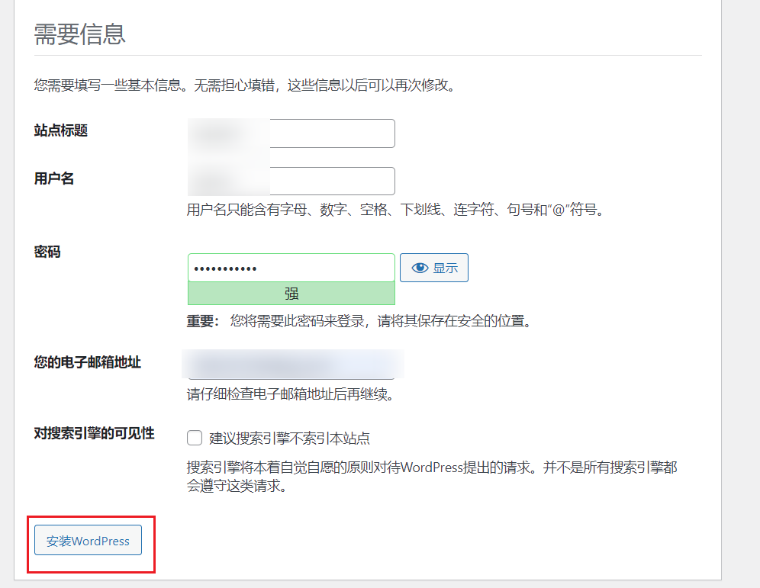Click the 强 password strength indicator

(291, 294)
